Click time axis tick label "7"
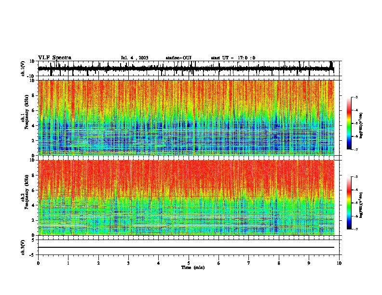The image size is (382, 295). (249, 263)
